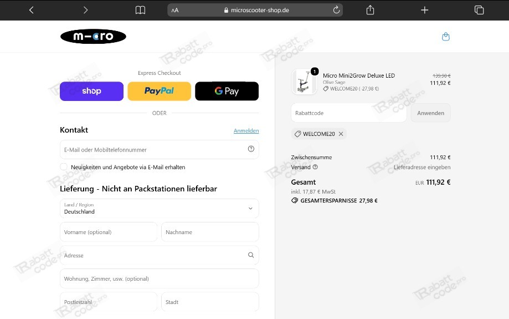This screenshot has height=319, width=509.
Task: Open the bookmarks book icon
Action: [140, 10]
